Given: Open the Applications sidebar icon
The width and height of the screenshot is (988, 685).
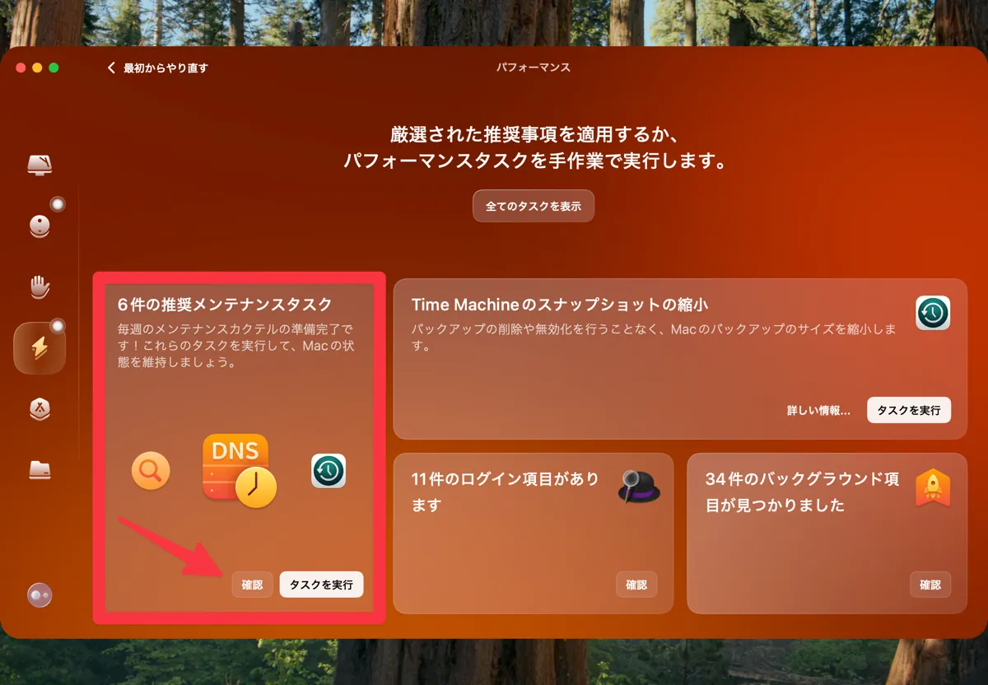Looking at the screenshot, I should click(40, 408).
